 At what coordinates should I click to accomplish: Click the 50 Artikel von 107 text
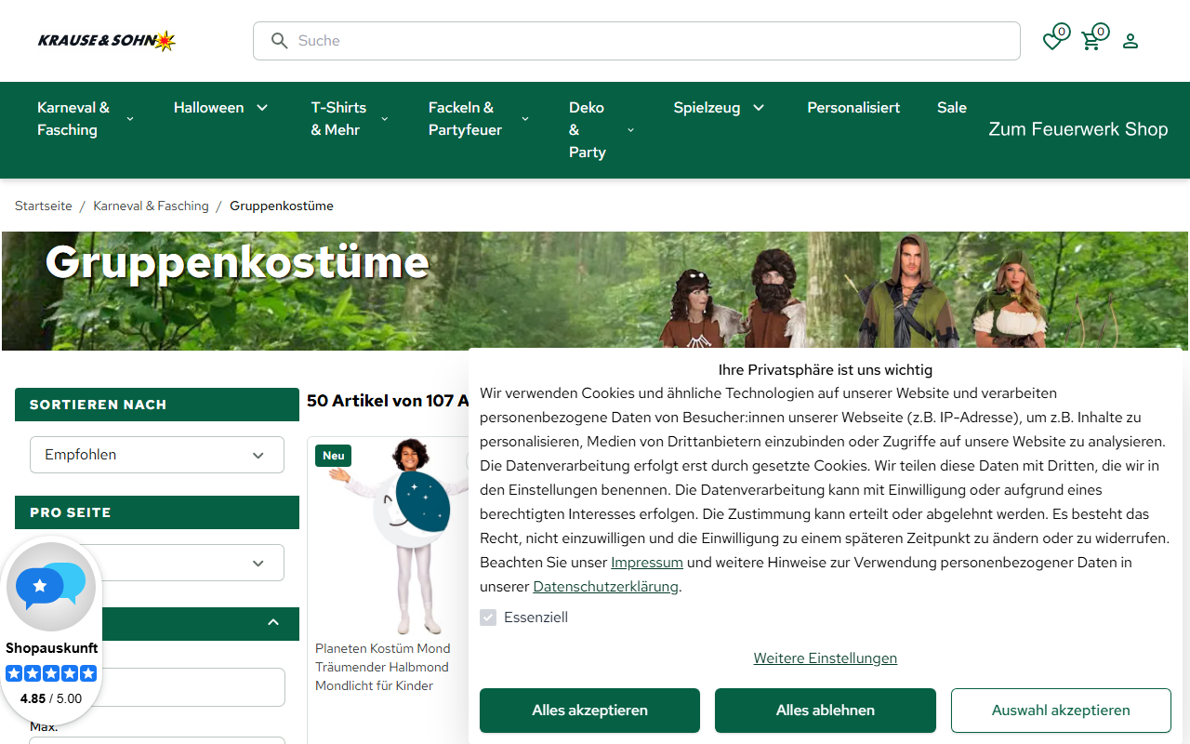[x=388, y=401]
